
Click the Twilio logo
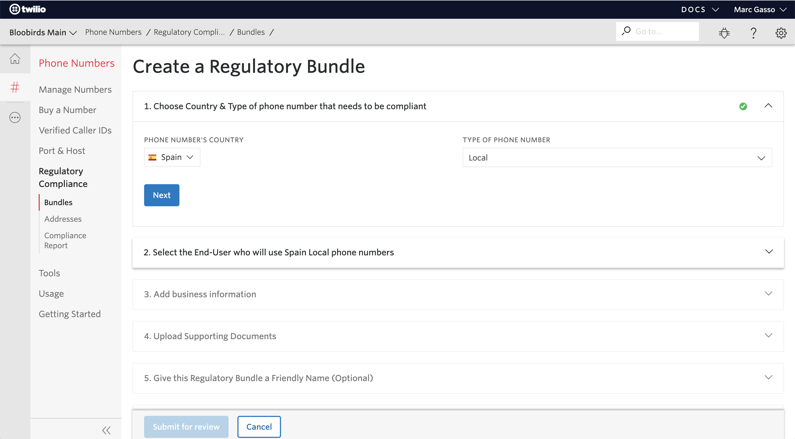coord(28,9)
